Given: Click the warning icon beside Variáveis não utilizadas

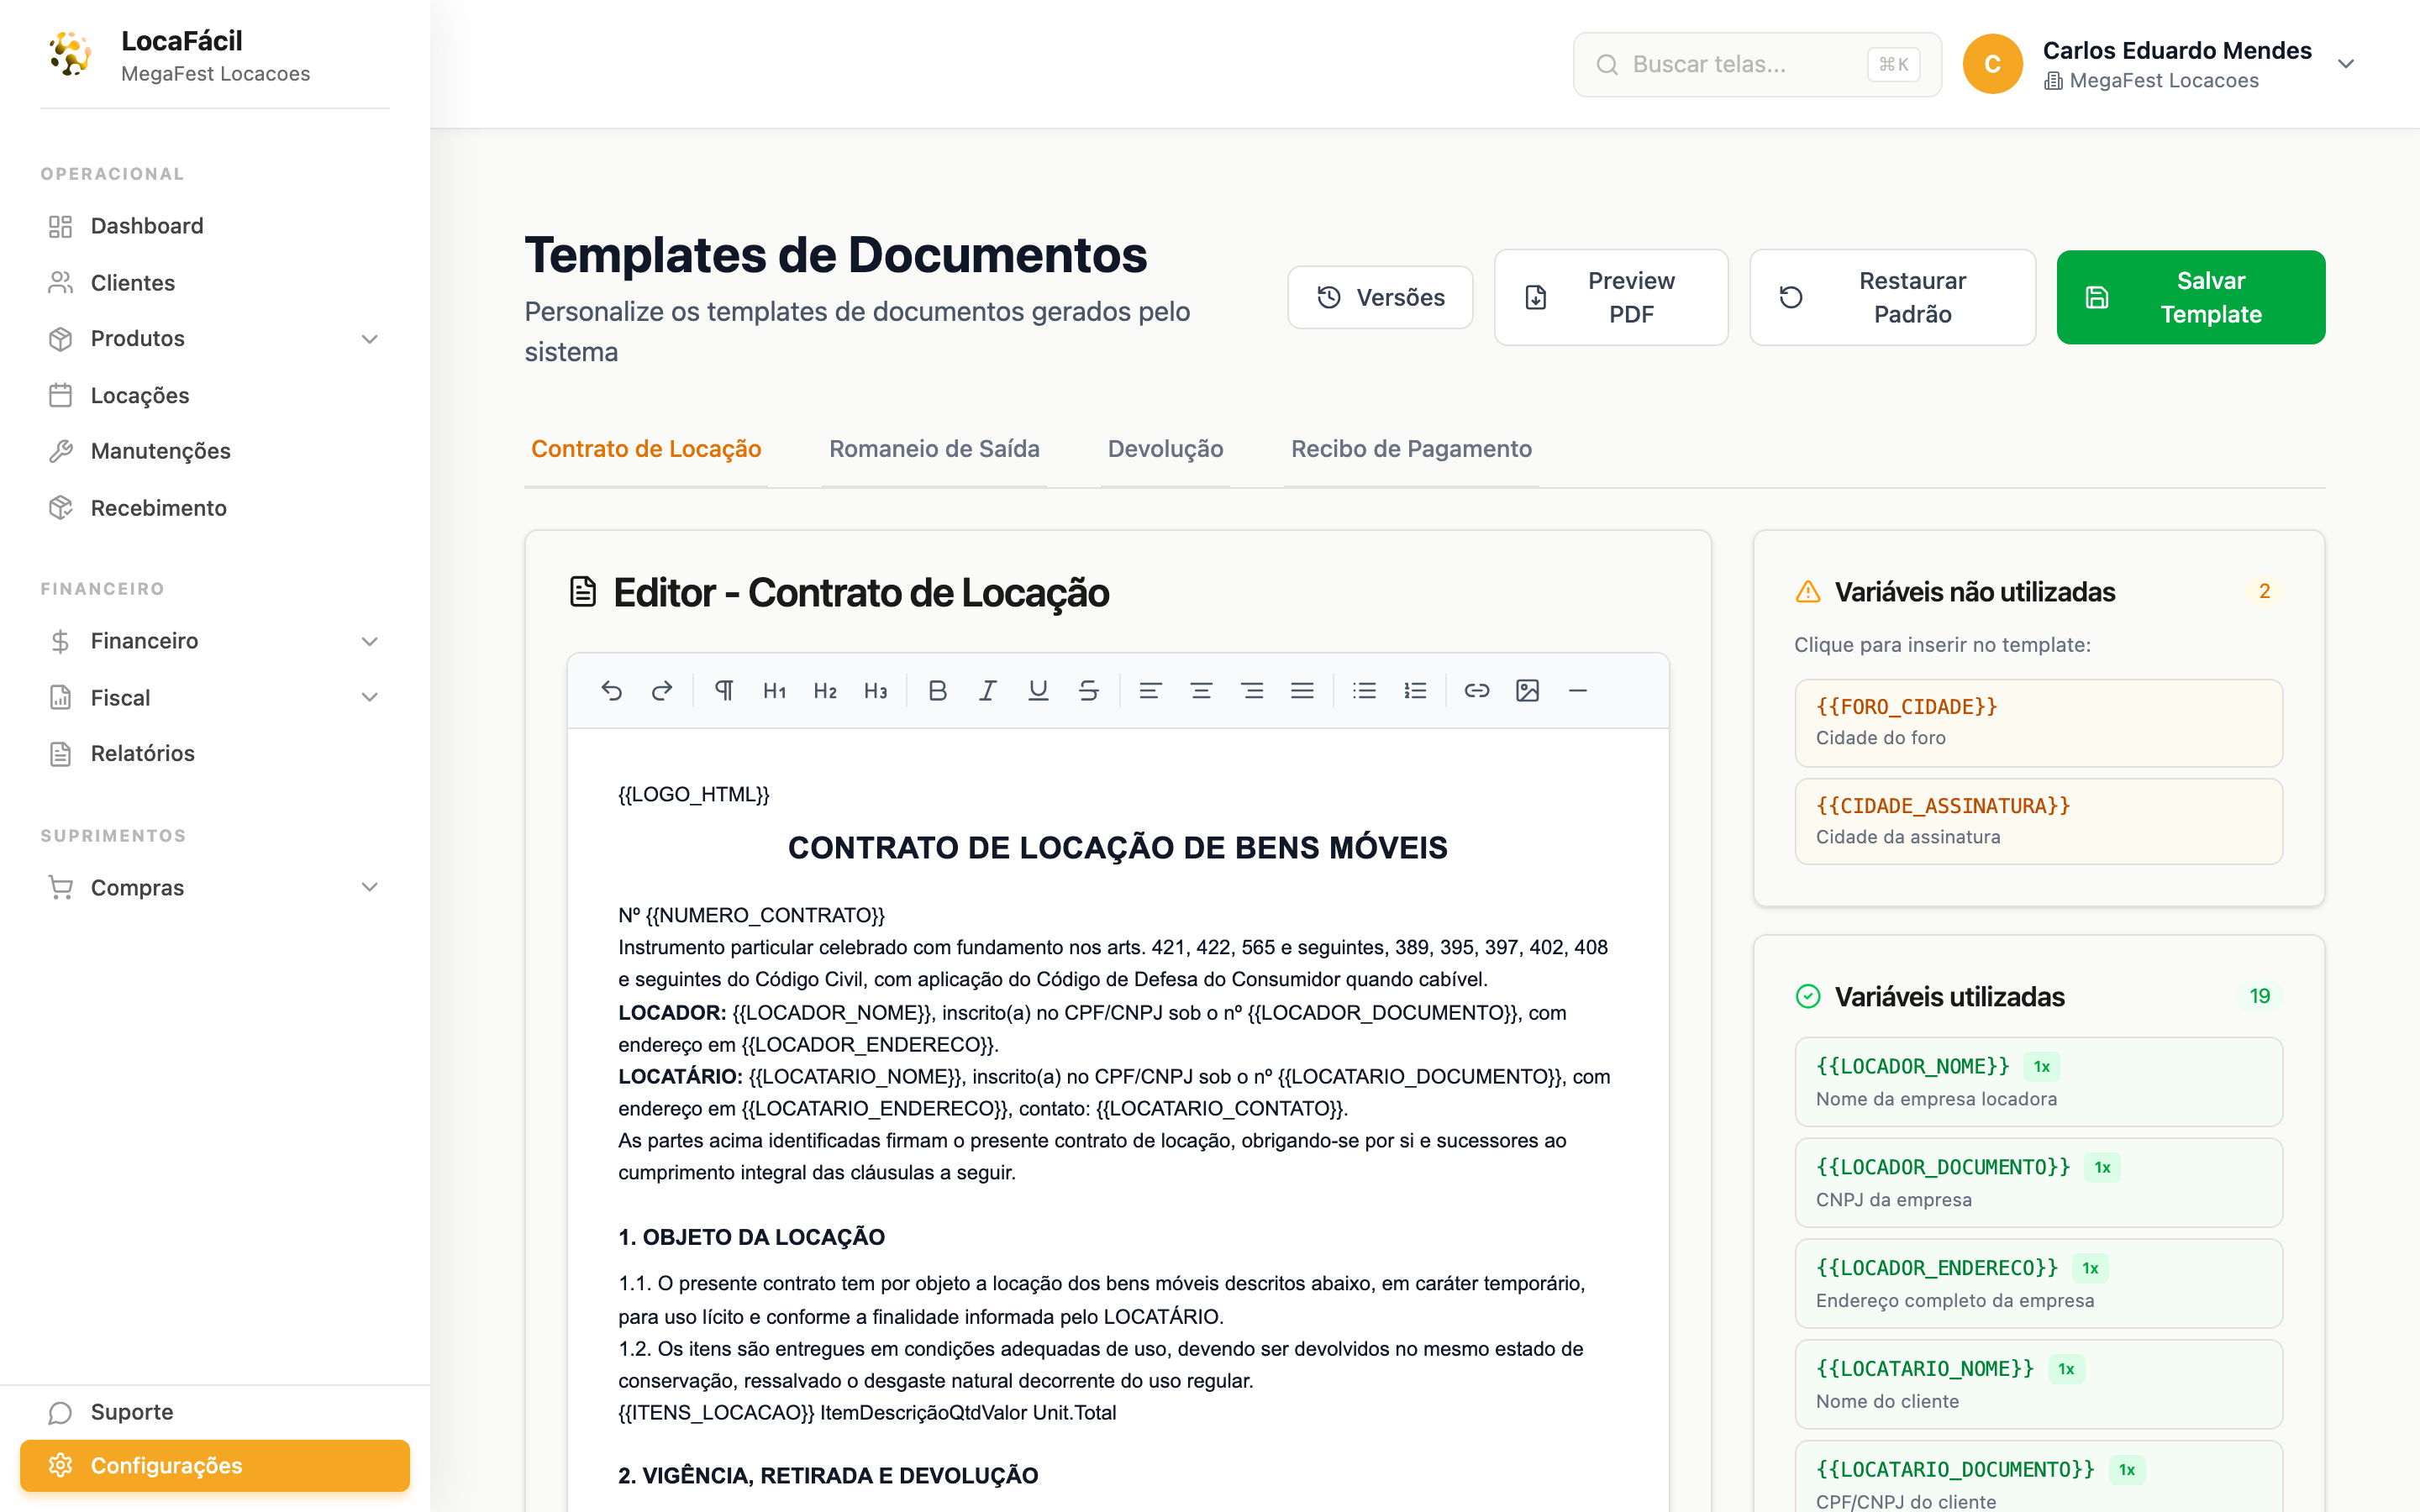Looking at the screenshot, I should pyautogui.click(x=1808, y=592).
